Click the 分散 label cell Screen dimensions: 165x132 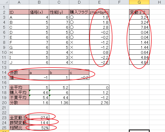click(x=19, y=102)
